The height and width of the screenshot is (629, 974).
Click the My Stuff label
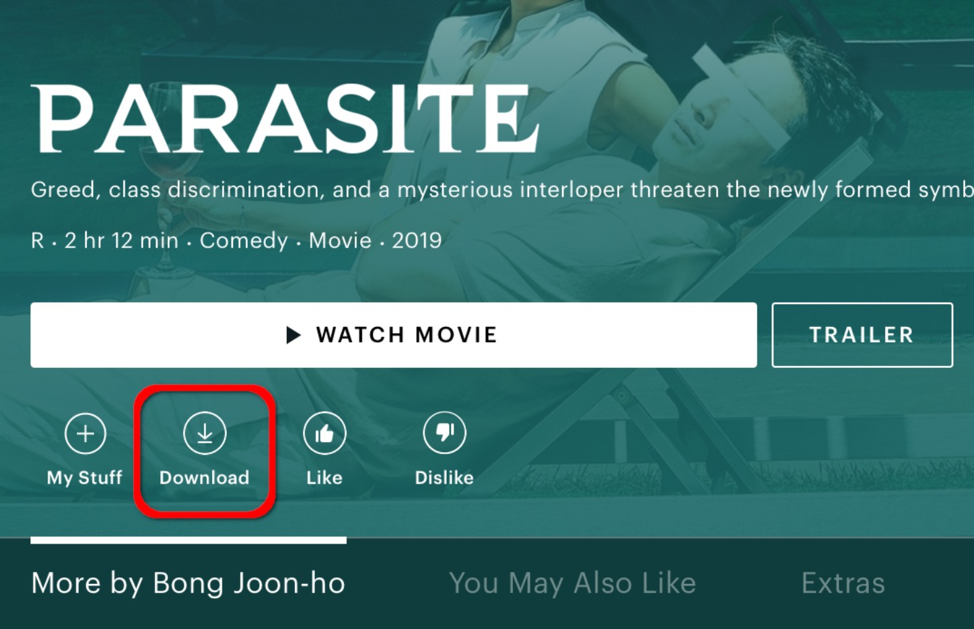[x=85, y=478]
